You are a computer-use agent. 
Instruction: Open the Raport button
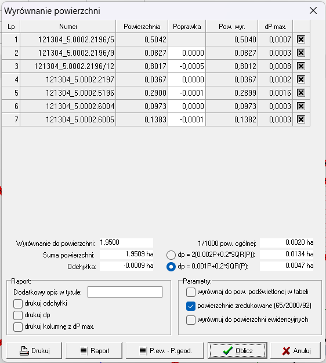click(94, 351)
